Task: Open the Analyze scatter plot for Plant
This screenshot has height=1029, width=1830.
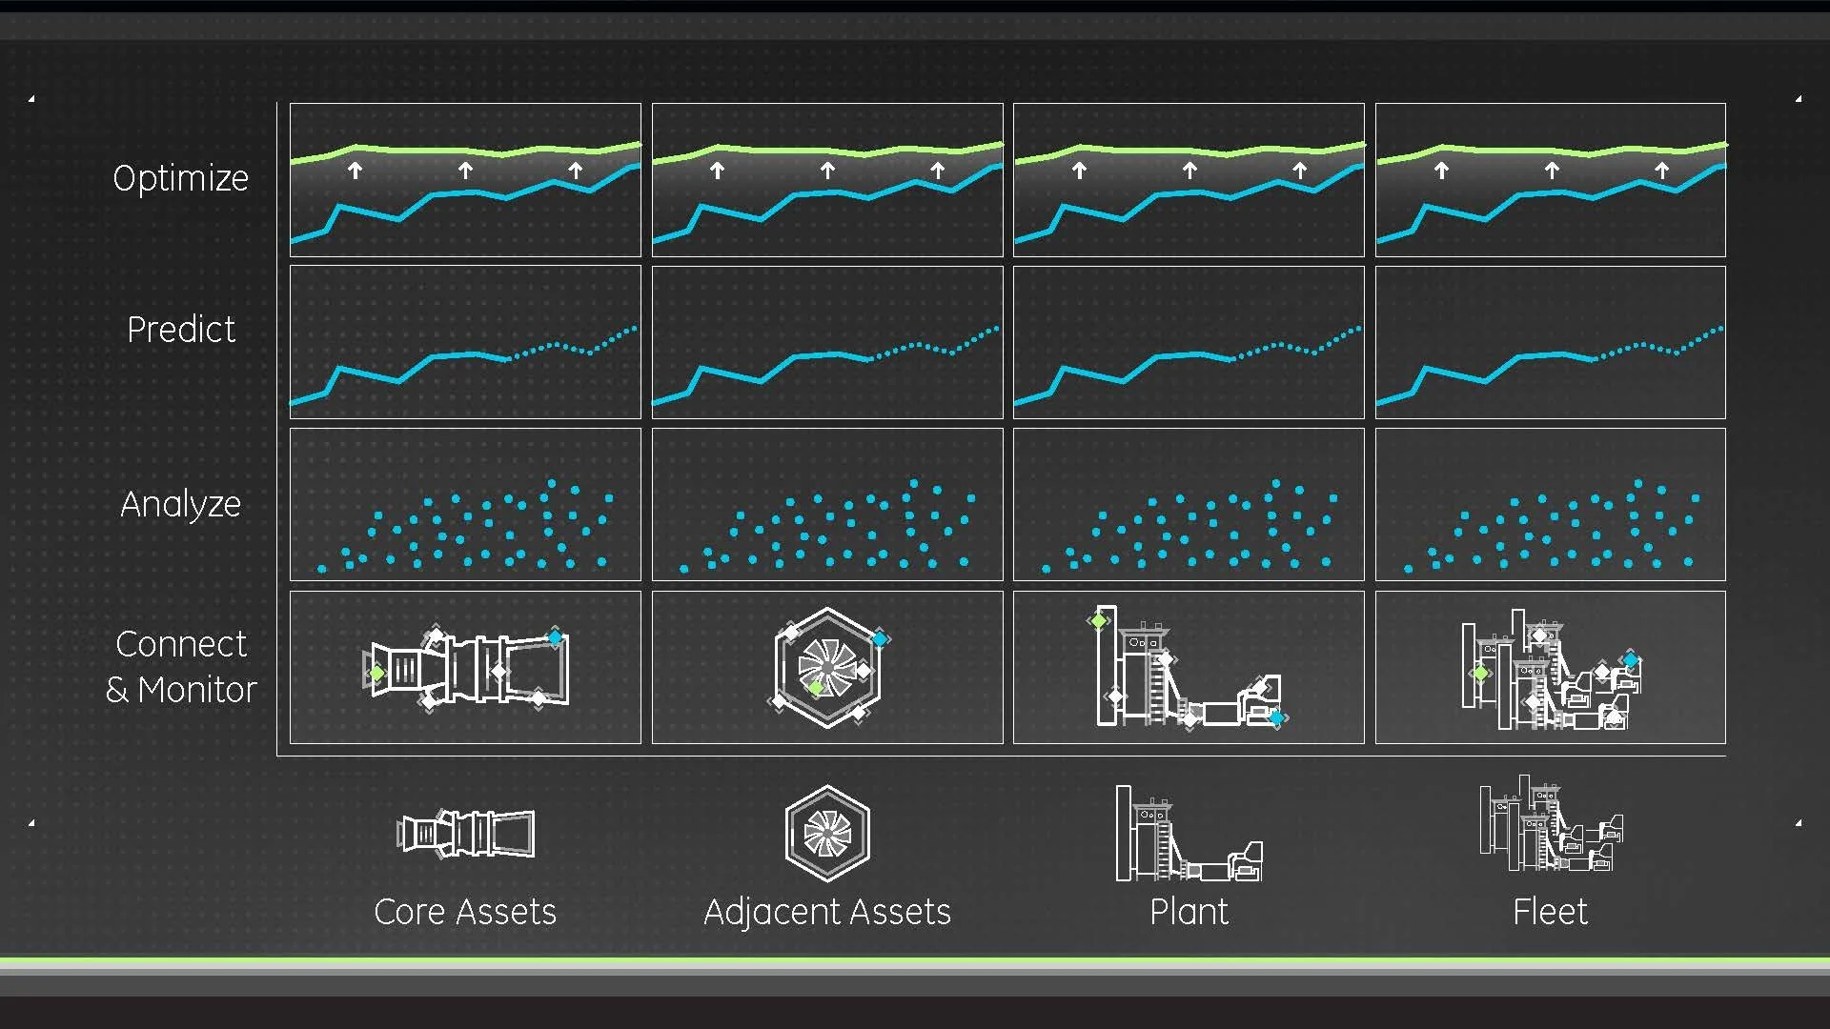Action: click(x=1189, y=504)
